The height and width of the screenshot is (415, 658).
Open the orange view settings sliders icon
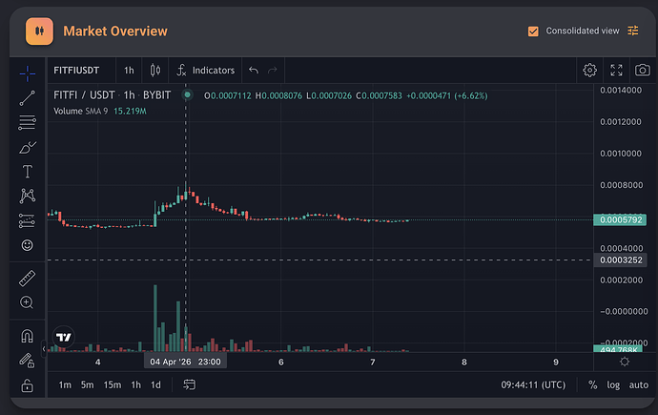point(633,31)
